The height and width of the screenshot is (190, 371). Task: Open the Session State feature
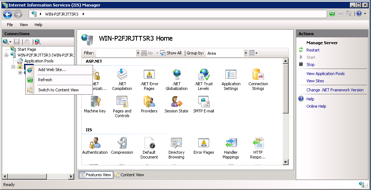tap(176, 104)
